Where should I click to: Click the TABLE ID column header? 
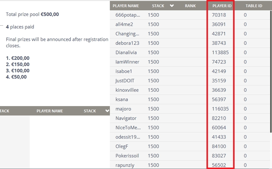(254, 6)
